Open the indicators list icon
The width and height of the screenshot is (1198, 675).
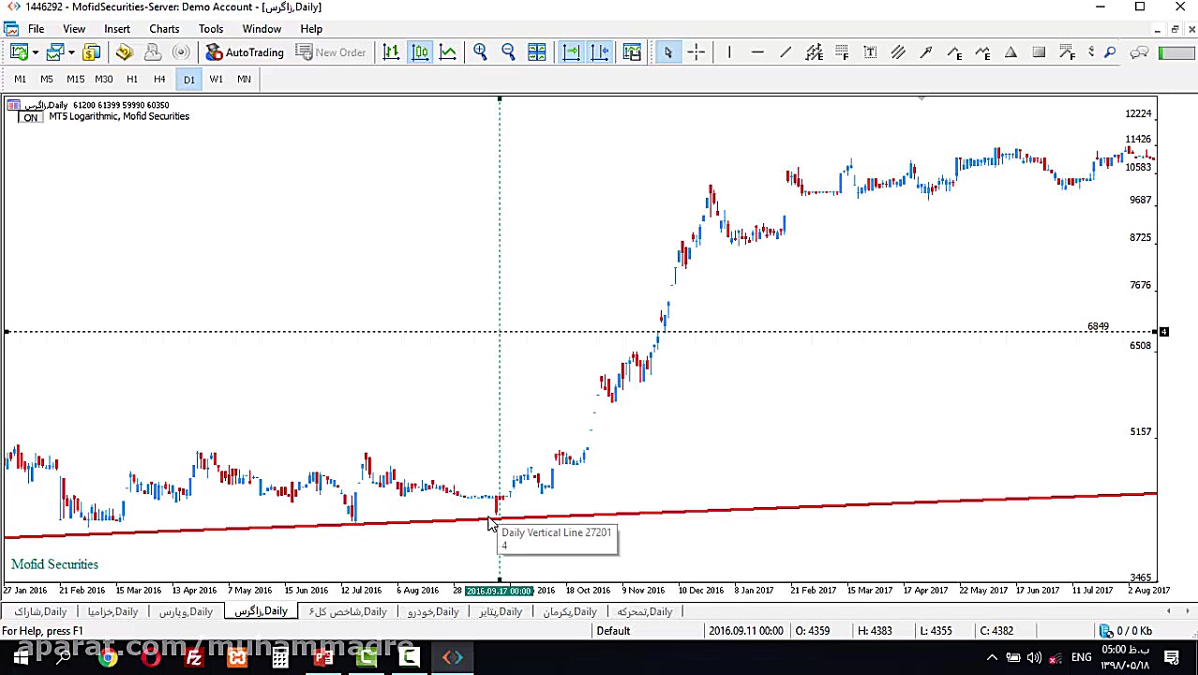632,52
